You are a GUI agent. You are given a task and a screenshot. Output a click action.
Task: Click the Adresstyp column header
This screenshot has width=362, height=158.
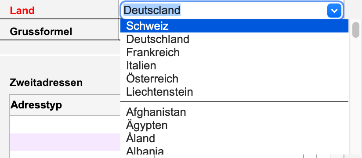(x=36, y=105)
